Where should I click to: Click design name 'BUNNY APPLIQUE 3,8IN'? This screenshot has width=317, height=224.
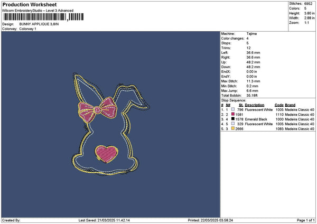[39, 24]
